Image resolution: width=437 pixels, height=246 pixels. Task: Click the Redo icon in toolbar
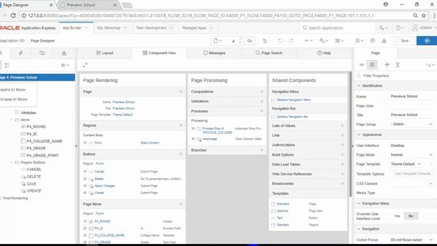[x=291, y=41]
